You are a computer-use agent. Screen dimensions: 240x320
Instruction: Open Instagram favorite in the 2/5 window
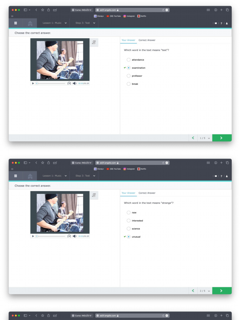129,169
